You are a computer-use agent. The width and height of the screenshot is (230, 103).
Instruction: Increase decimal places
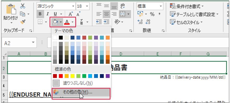tap(140, 22)
